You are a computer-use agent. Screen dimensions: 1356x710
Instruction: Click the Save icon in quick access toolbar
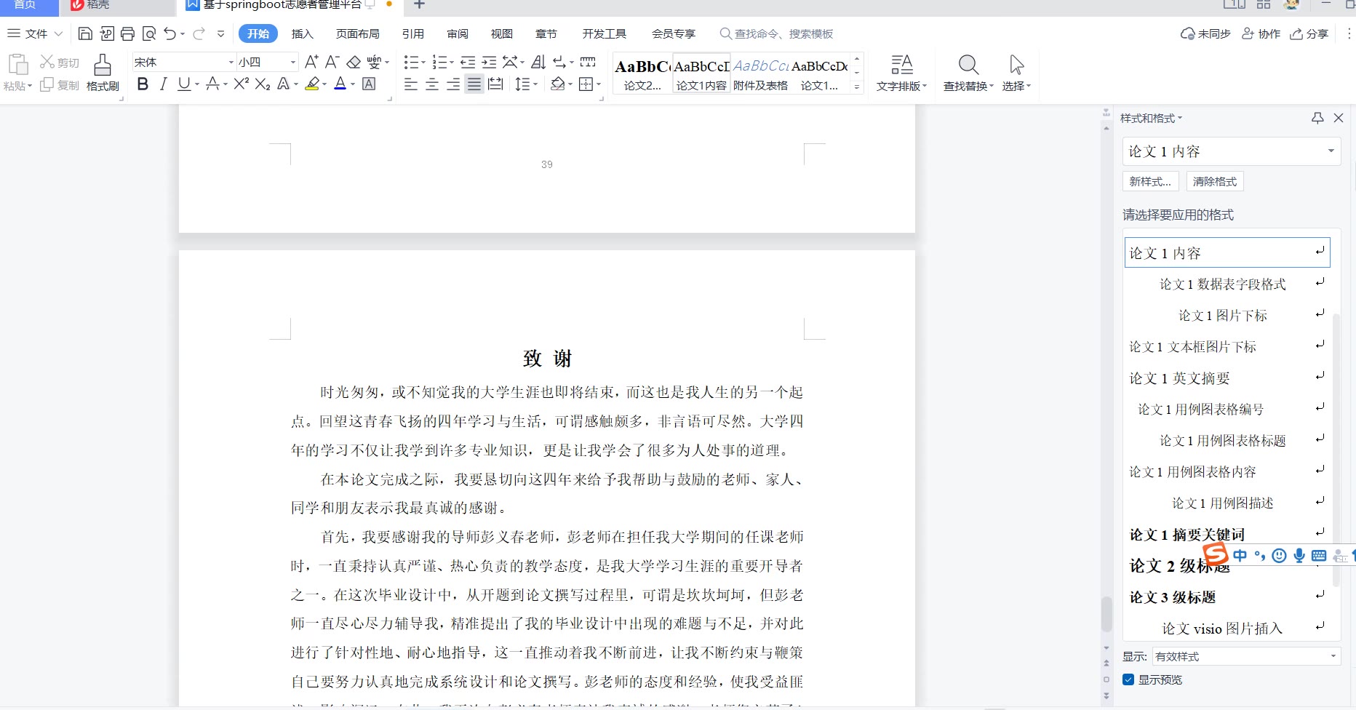point(85,33)
